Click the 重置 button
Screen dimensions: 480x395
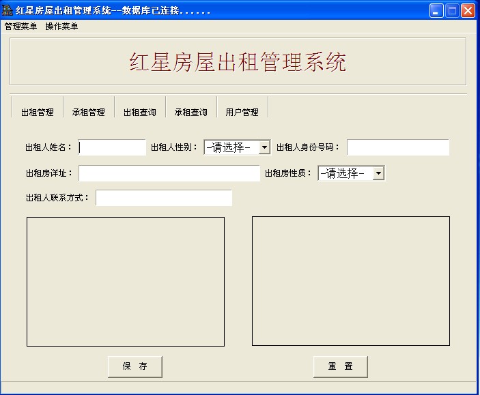(341, 366)
